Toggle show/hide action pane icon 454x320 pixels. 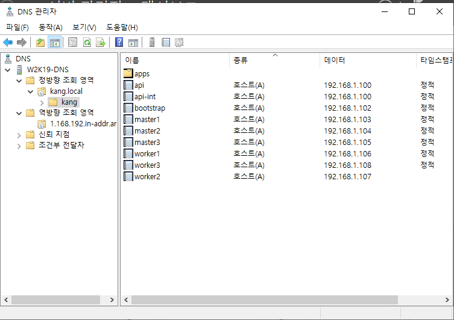point(133,43)
